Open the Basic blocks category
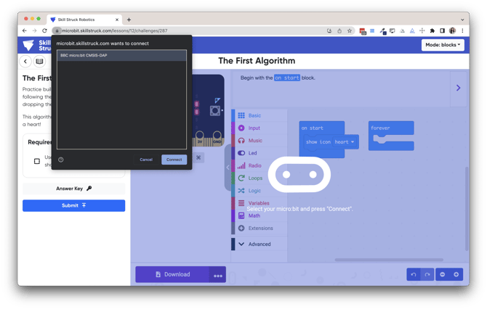Viewport: 487px width, 309px height. point(254,115)
